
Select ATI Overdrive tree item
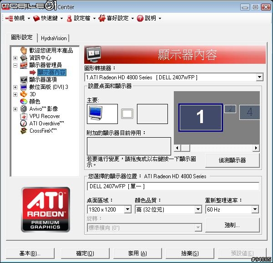46,124
